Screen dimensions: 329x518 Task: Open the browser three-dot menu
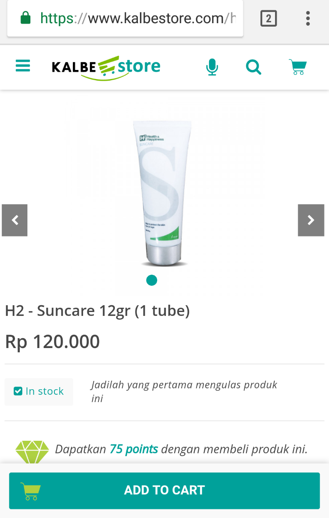308,18
